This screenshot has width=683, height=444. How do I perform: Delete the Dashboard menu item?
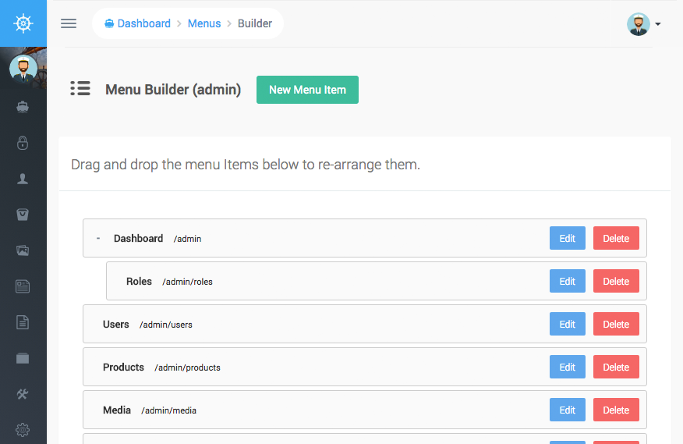tap(616, 238)
